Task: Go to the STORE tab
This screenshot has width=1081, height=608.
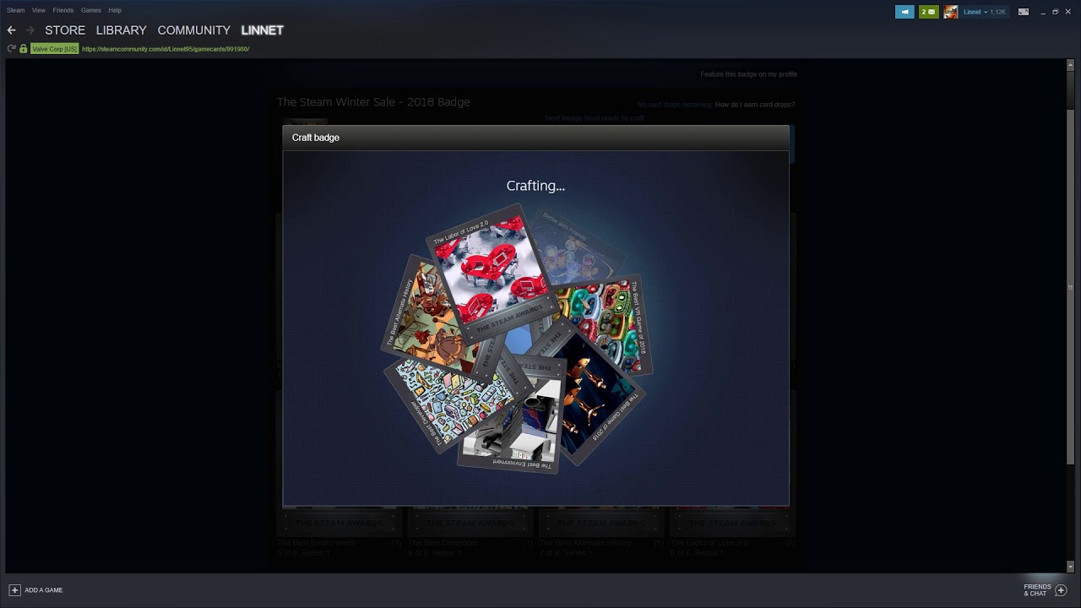Action: click(x=65, y=30)
